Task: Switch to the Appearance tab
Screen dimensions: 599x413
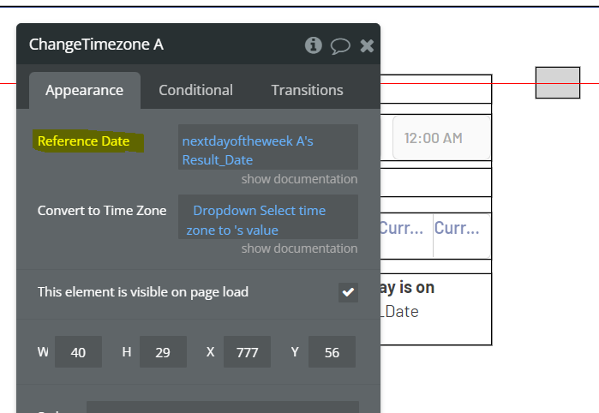Action: point(85,91)
